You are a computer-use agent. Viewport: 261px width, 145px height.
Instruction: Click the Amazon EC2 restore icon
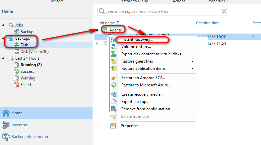pyautogui.click(x=114, y=78)
